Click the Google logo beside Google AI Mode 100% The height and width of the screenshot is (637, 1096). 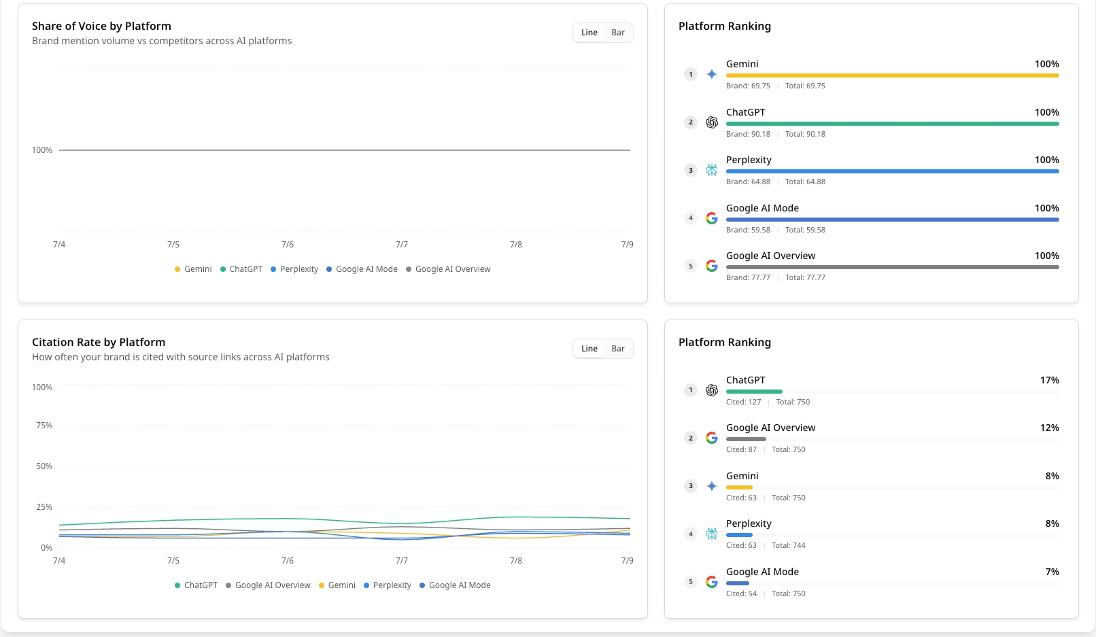tap(712, 218)
